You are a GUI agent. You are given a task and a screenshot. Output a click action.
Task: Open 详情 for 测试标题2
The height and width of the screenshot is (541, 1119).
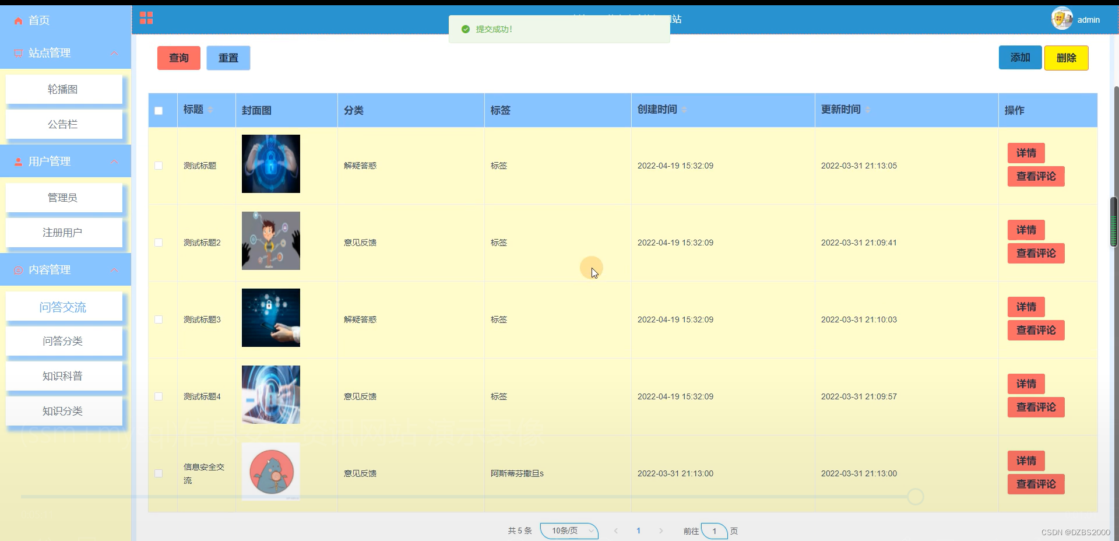1026,230
